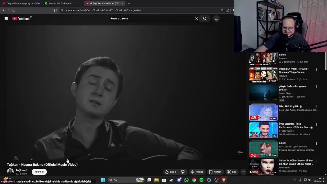Clear the search box text
Screen dimensions: 327x184
(x=197, y=18)
